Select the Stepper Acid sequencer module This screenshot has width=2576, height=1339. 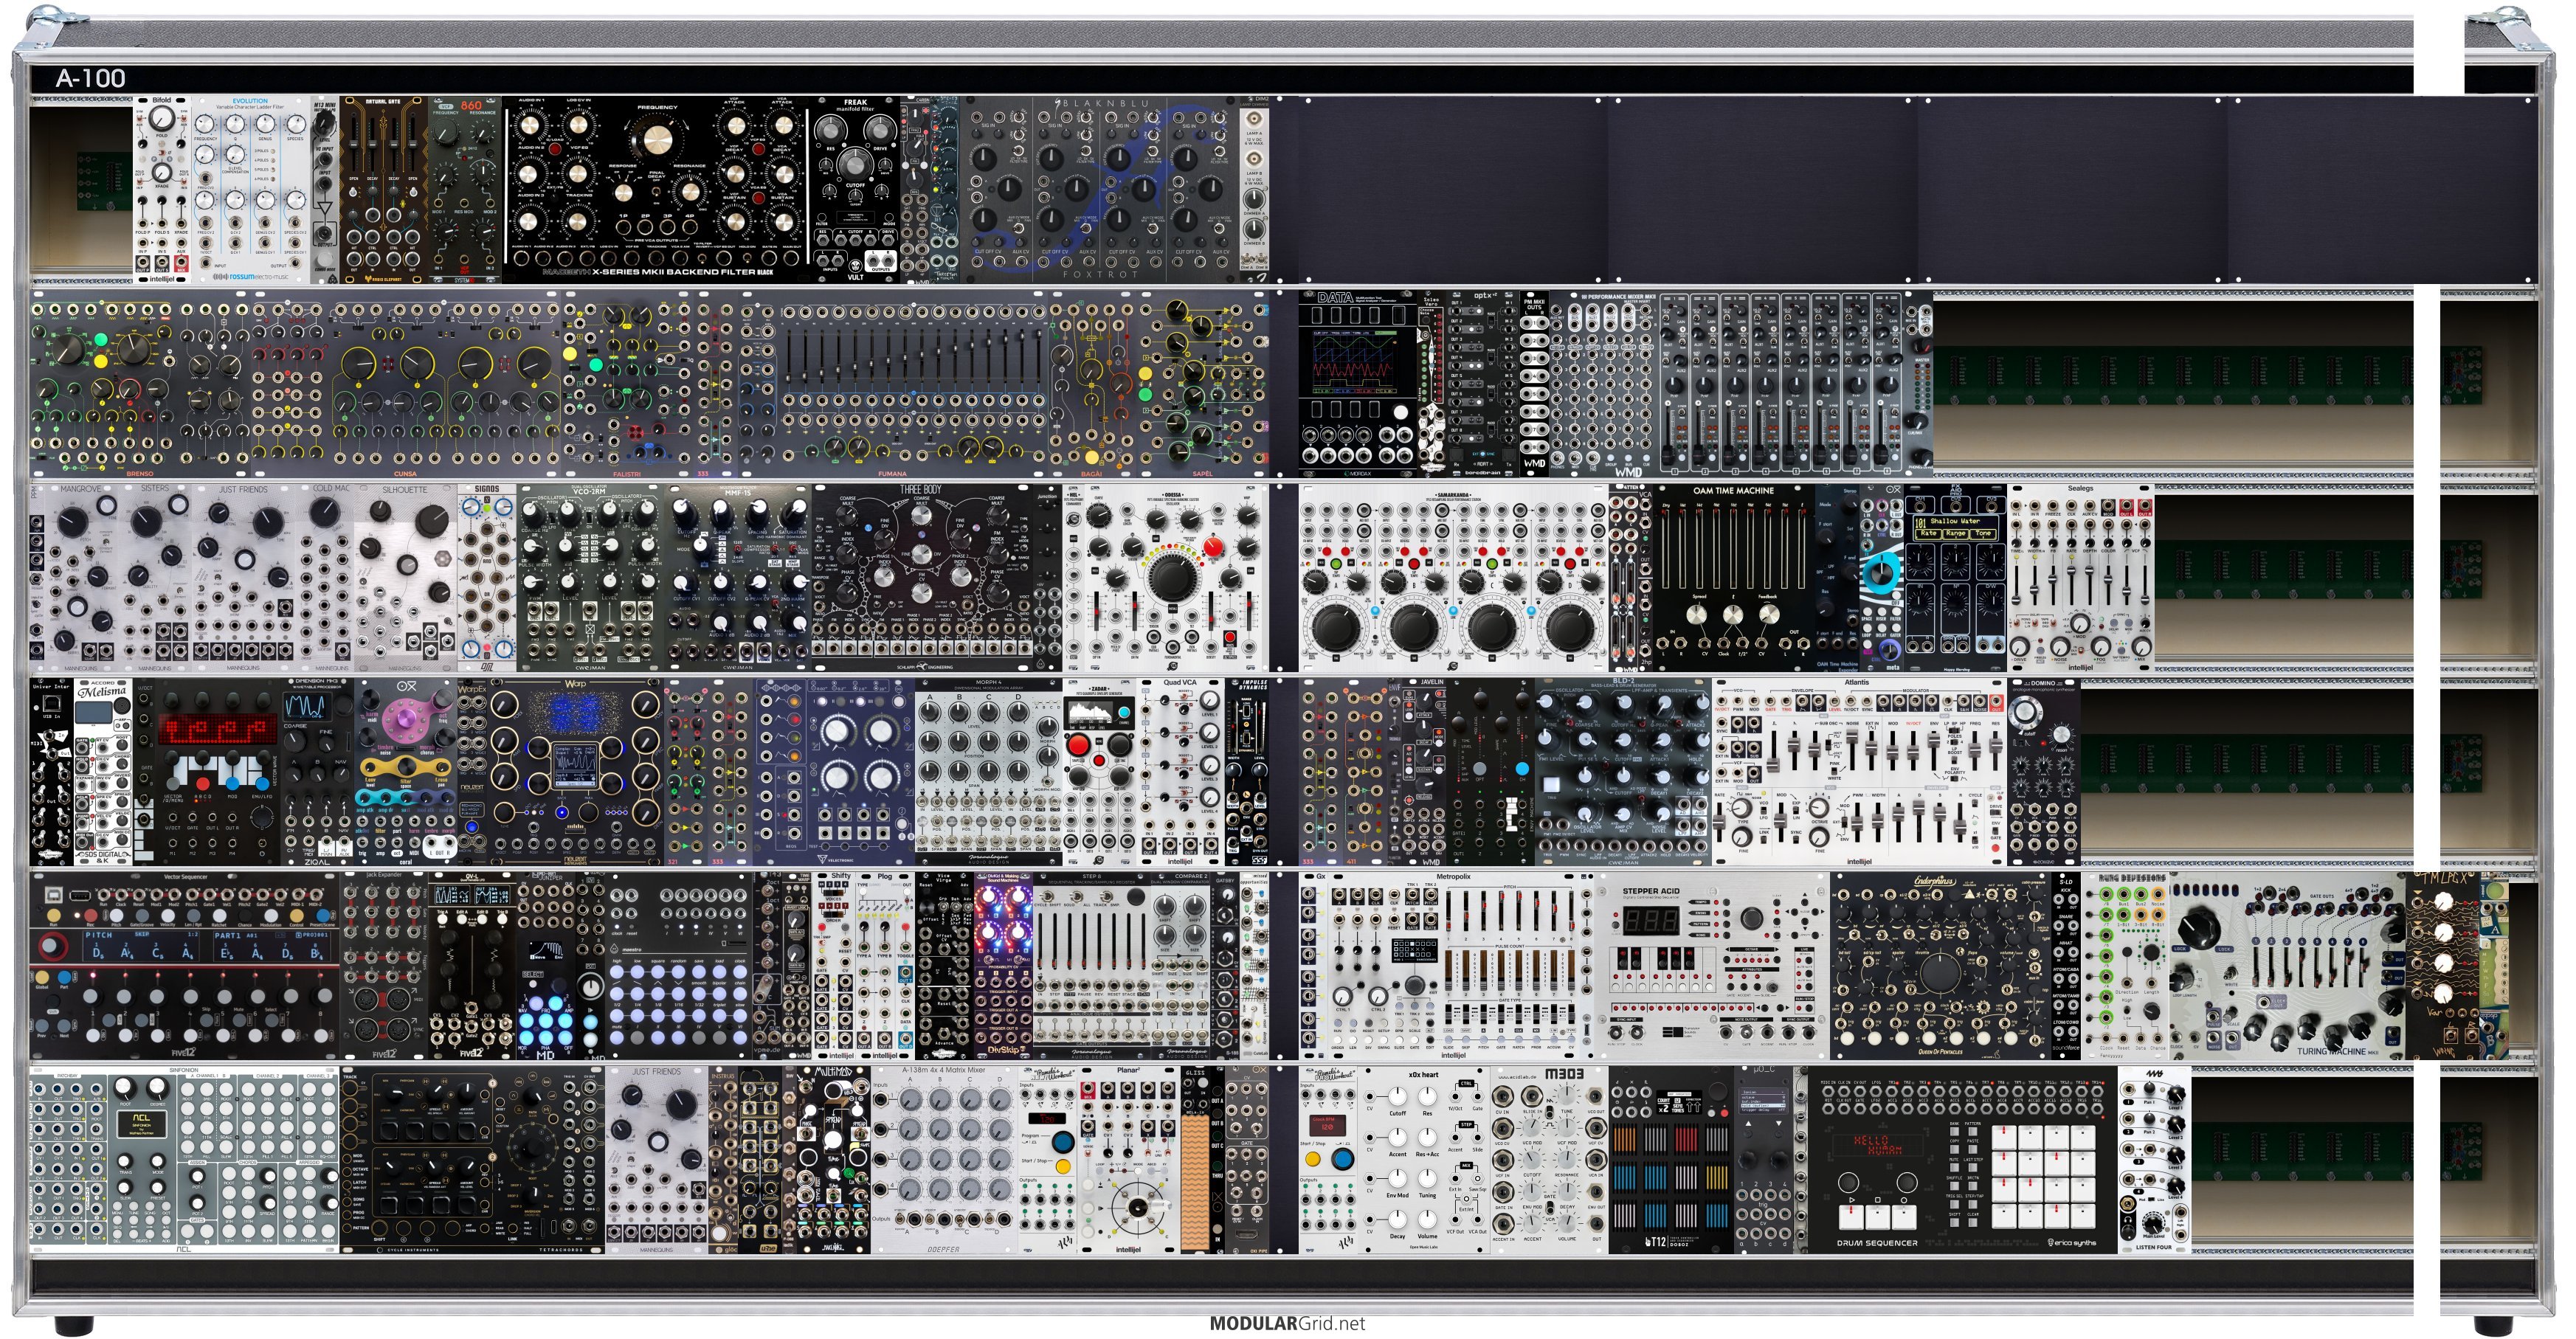(1711, 966)
